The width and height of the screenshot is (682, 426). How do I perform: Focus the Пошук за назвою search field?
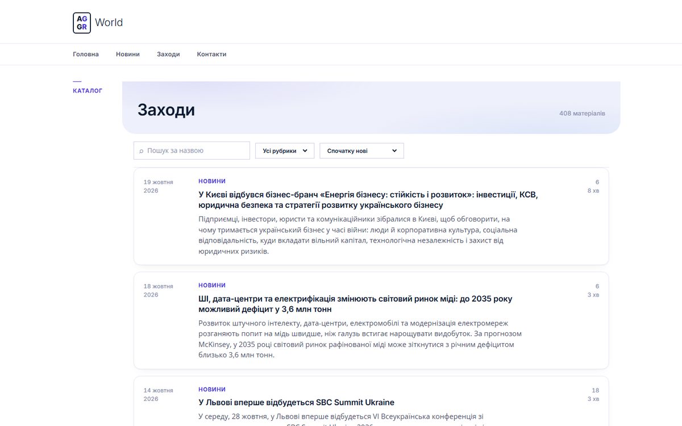[192, 151]
